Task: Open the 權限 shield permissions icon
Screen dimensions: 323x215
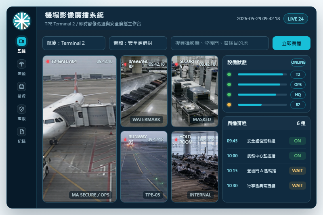Action: 22,109
